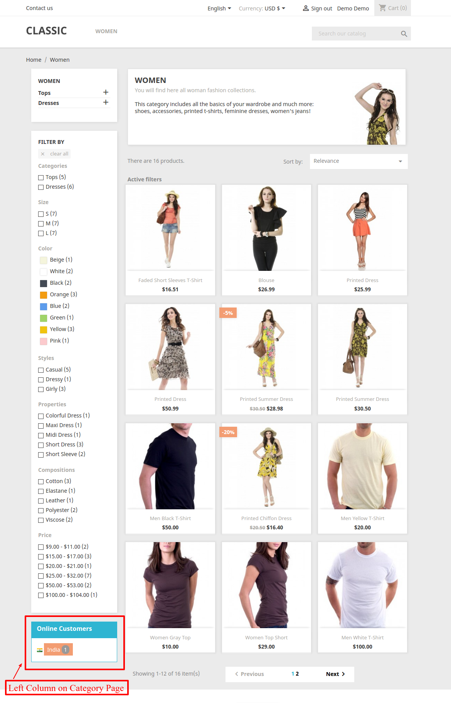Click the Men Yellow T-Shirt title
This screenshot has height=703, width=451.
(362, 519)
